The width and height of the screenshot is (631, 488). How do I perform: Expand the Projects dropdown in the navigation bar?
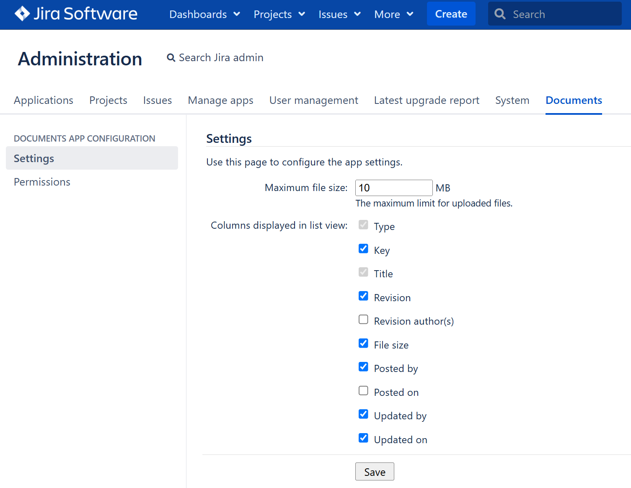(279, 14)
